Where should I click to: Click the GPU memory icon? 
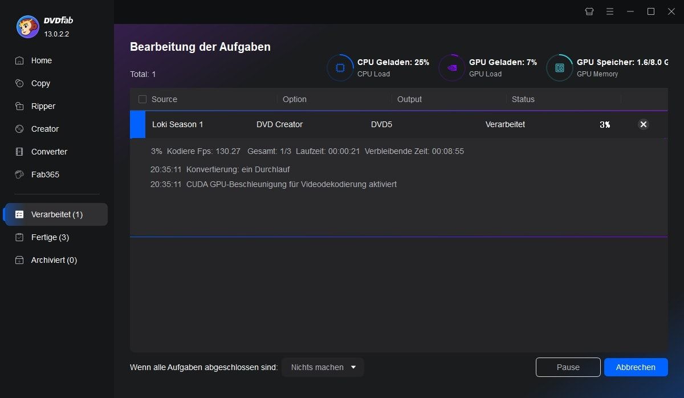(x=560, y=68)
